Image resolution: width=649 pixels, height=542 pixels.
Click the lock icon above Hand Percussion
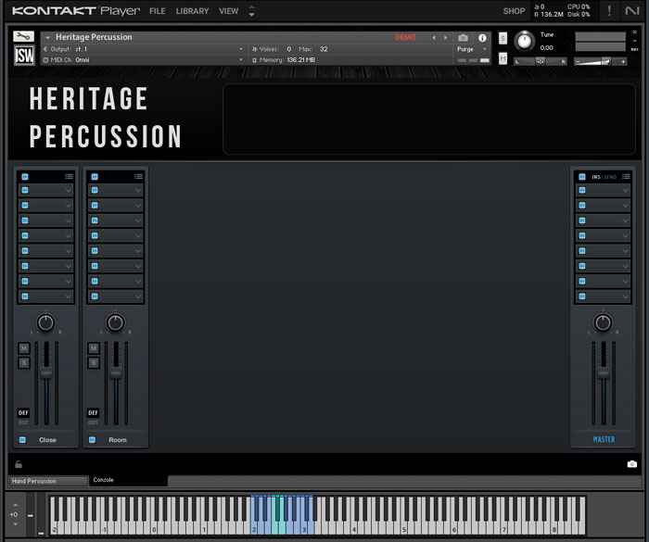click(19, 464)
